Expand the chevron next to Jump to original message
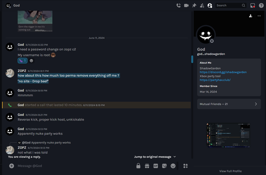This screenshot has height=175, width=266. pyautogui.click(x=175, y=157)
